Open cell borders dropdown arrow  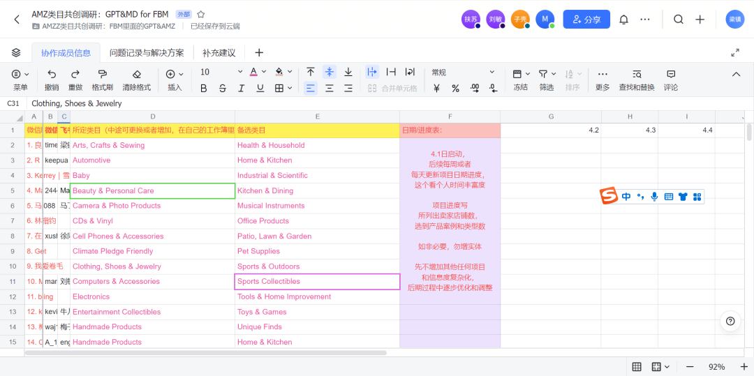290,89
